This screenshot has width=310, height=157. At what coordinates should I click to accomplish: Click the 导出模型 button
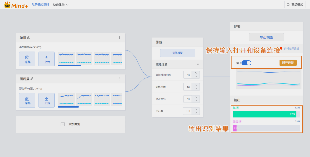coord(266,37)
